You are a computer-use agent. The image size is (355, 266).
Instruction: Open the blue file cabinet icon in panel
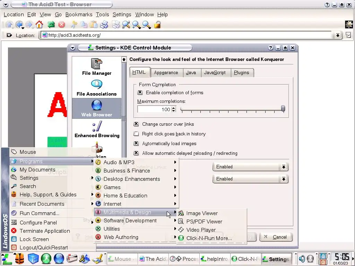[x=33, y=258]
